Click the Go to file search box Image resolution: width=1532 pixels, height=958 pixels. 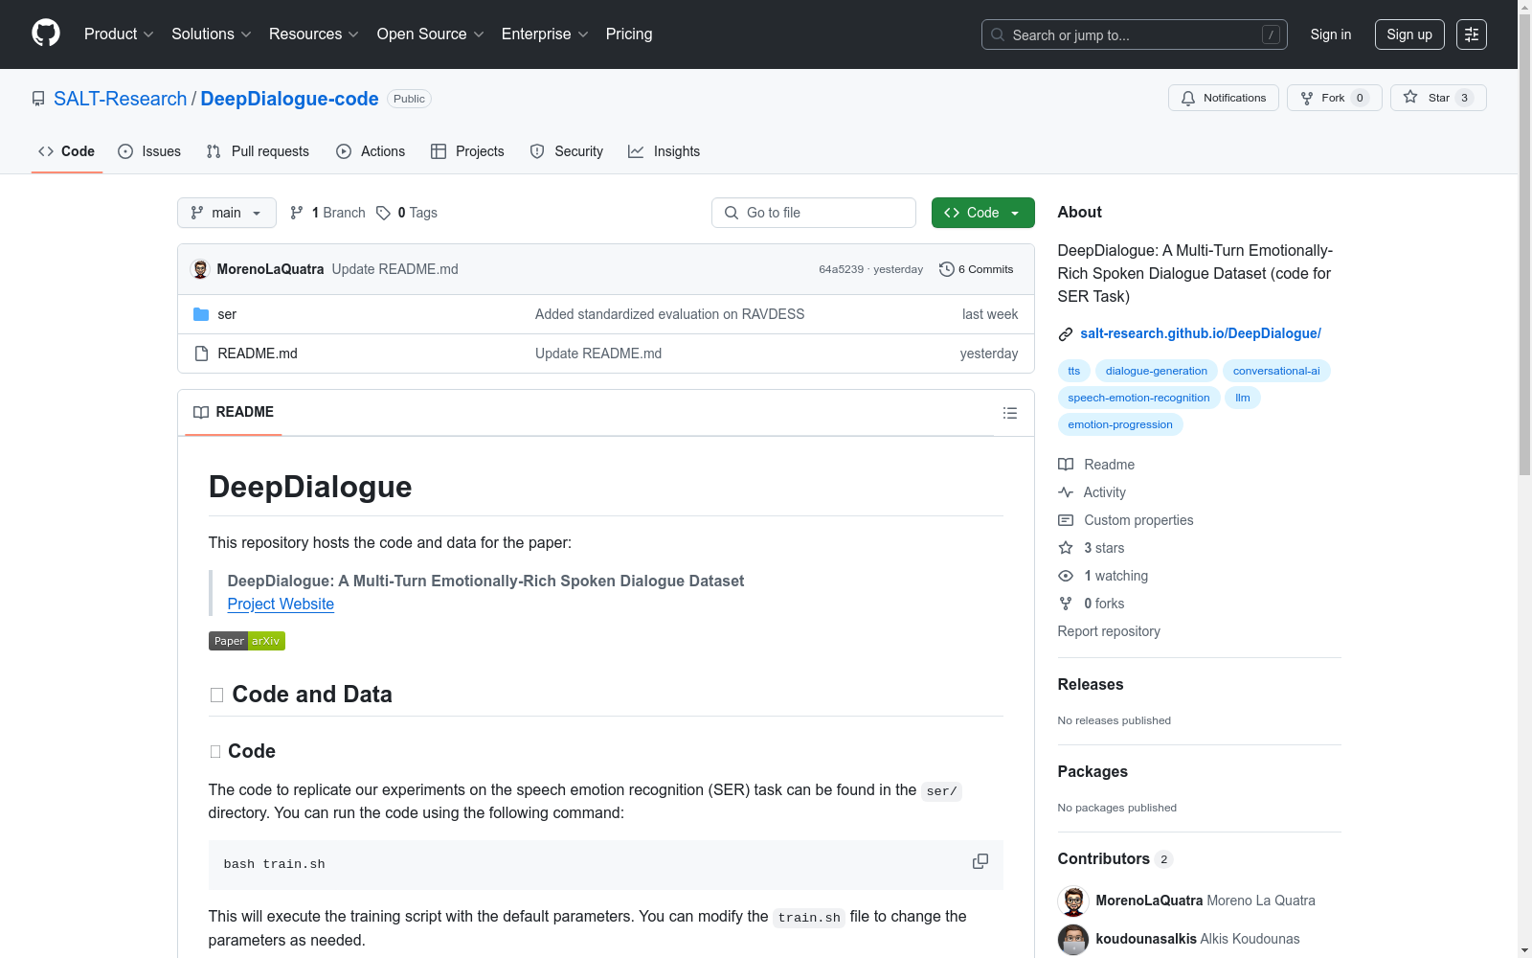pos(814,213)
